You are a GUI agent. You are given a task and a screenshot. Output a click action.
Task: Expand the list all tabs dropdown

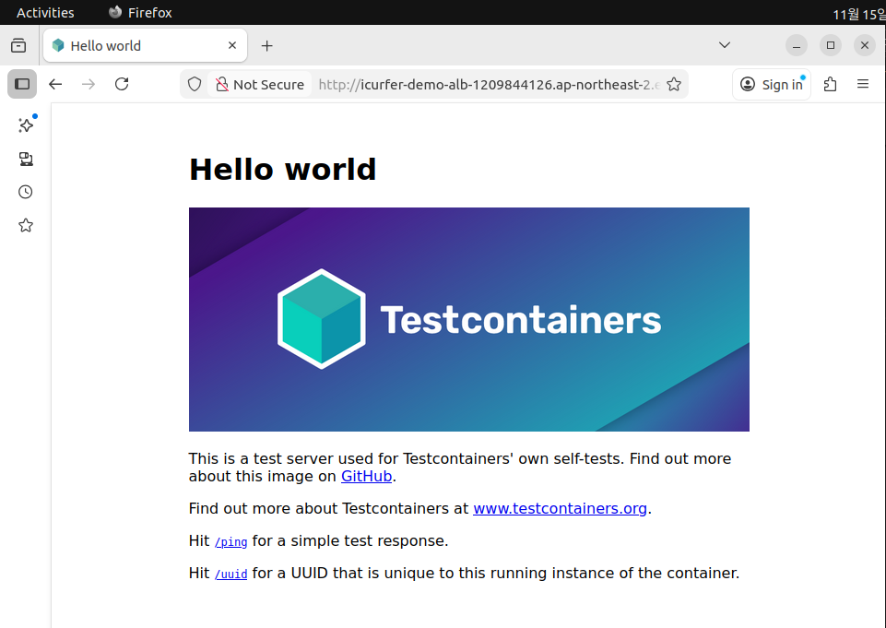725,45
